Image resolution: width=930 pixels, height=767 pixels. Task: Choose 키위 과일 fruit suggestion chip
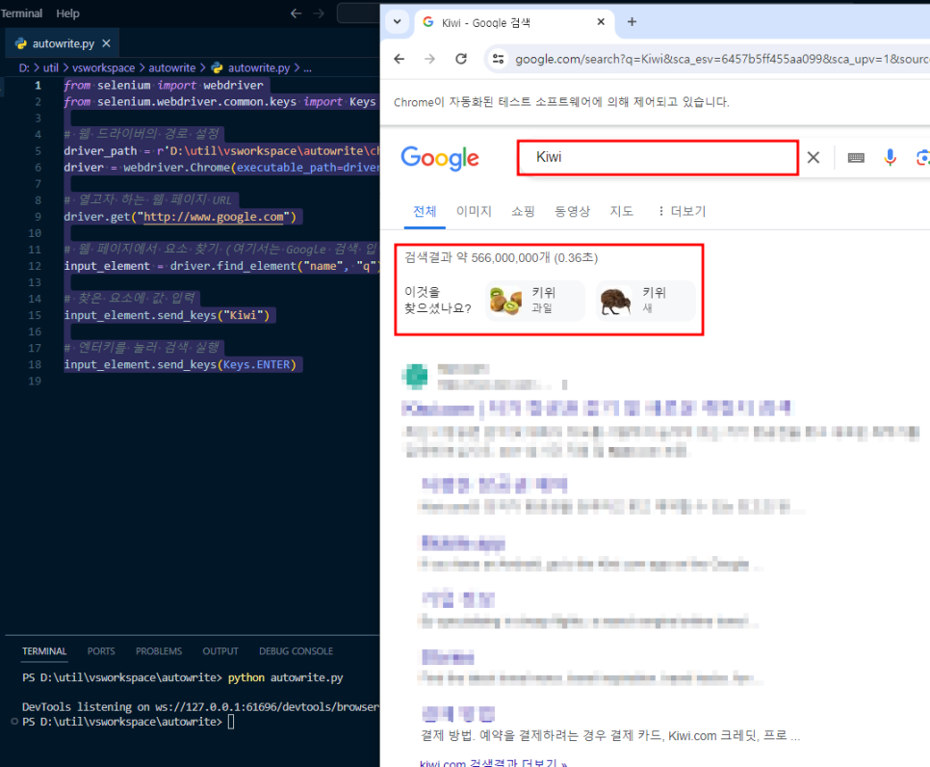535,301
